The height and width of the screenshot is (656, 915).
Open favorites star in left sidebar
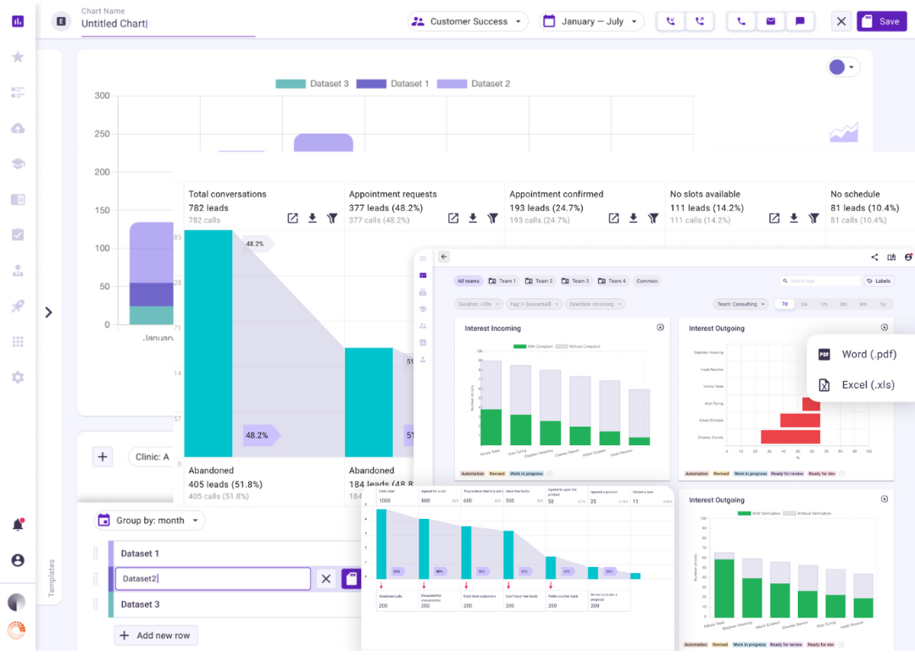(x=18, y=58)
